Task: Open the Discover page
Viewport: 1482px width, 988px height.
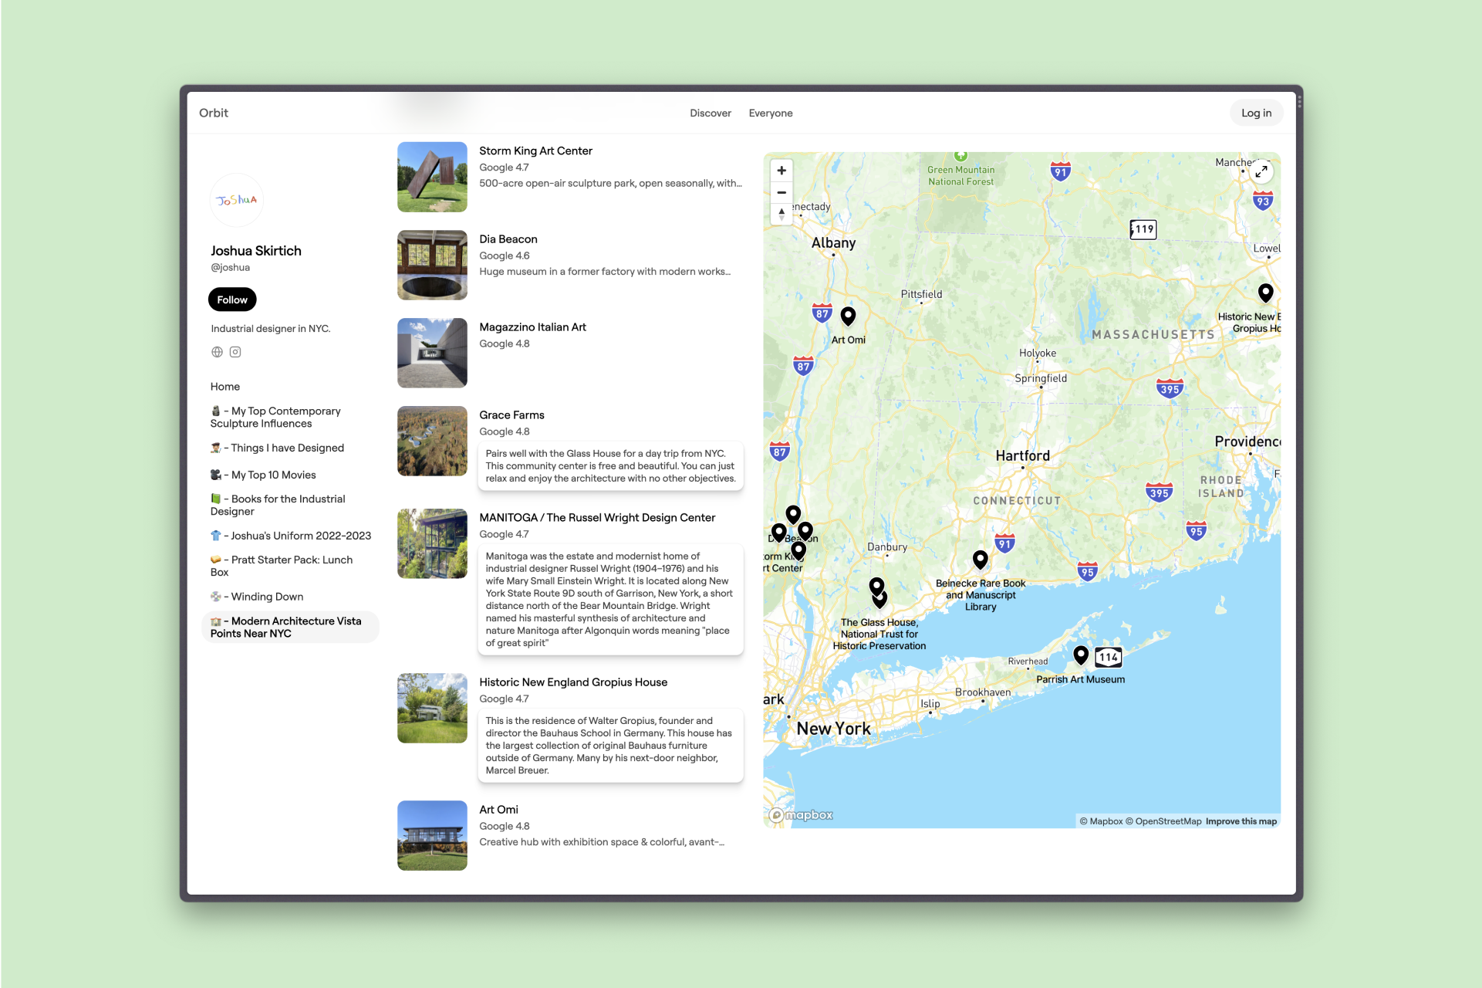Action: coord(710,113)
